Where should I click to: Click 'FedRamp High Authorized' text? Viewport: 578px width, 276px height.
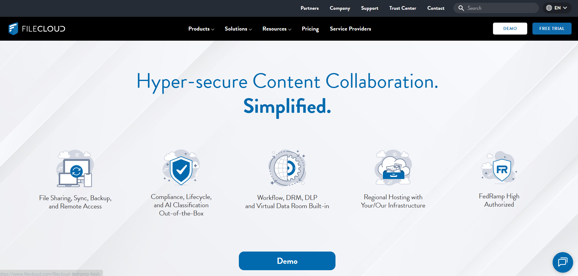click(499, 200)
